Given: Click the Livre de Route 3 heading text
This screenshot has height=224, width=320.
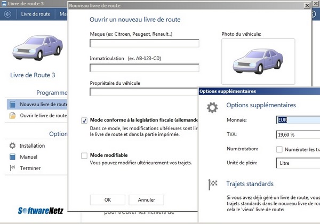Looking at the screenshot, I should [33, 75].
